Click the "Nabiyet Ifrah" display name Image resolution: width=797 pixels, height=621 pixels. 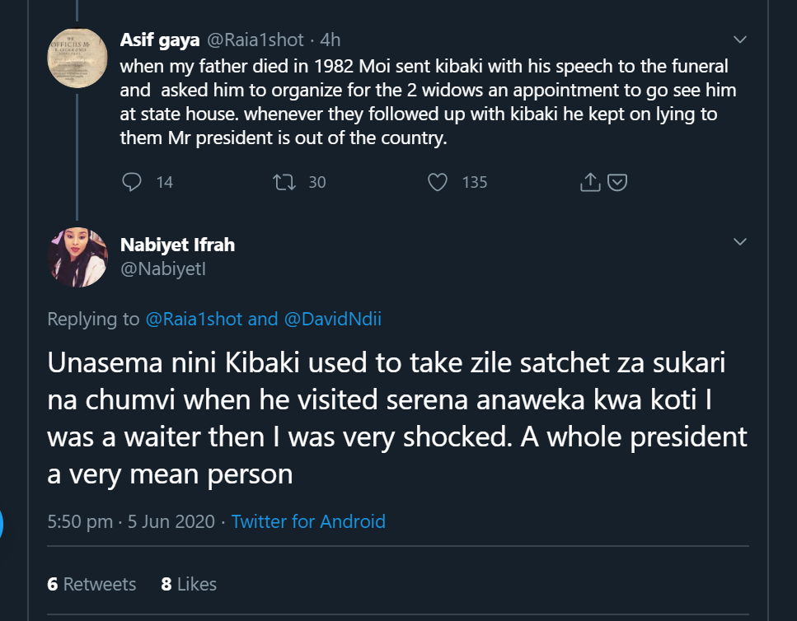click(x=177, y=245)
